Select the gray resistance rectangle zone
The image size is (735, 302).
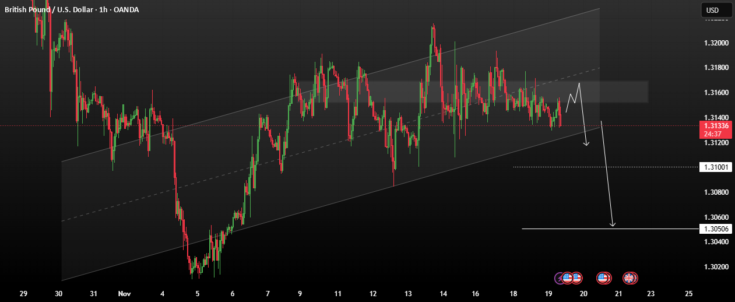tap(470, 92)
